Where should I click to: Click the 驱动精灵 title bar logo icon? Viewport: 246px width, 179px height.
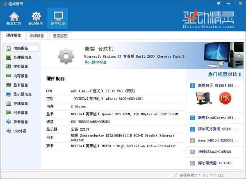[5, 4]
